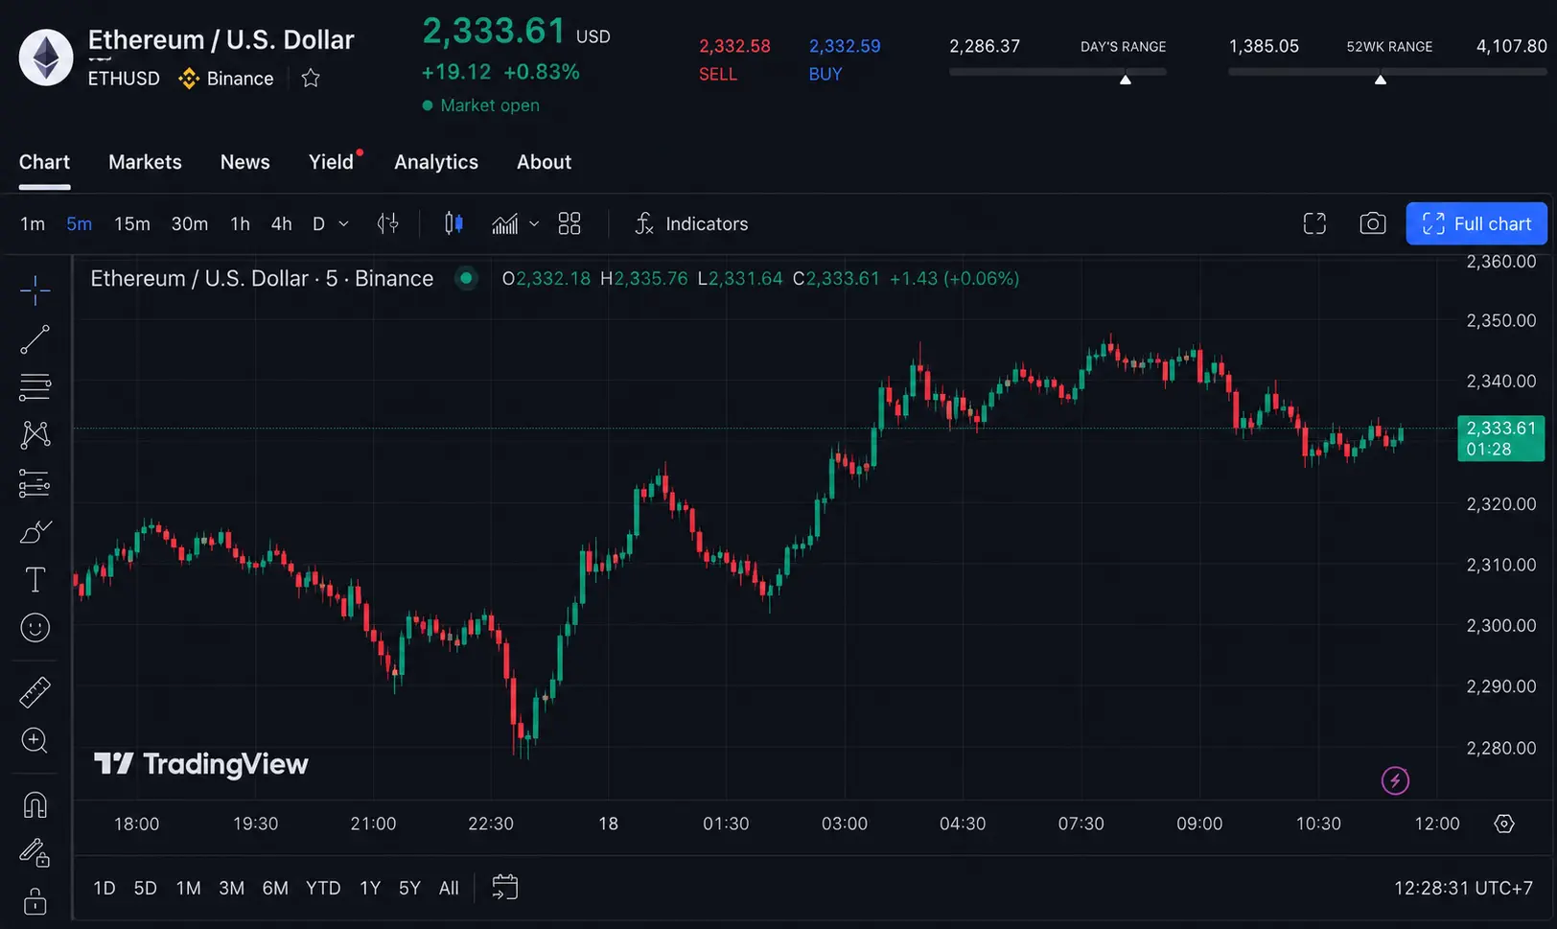Open the Full chart button

click(1476, 223)
